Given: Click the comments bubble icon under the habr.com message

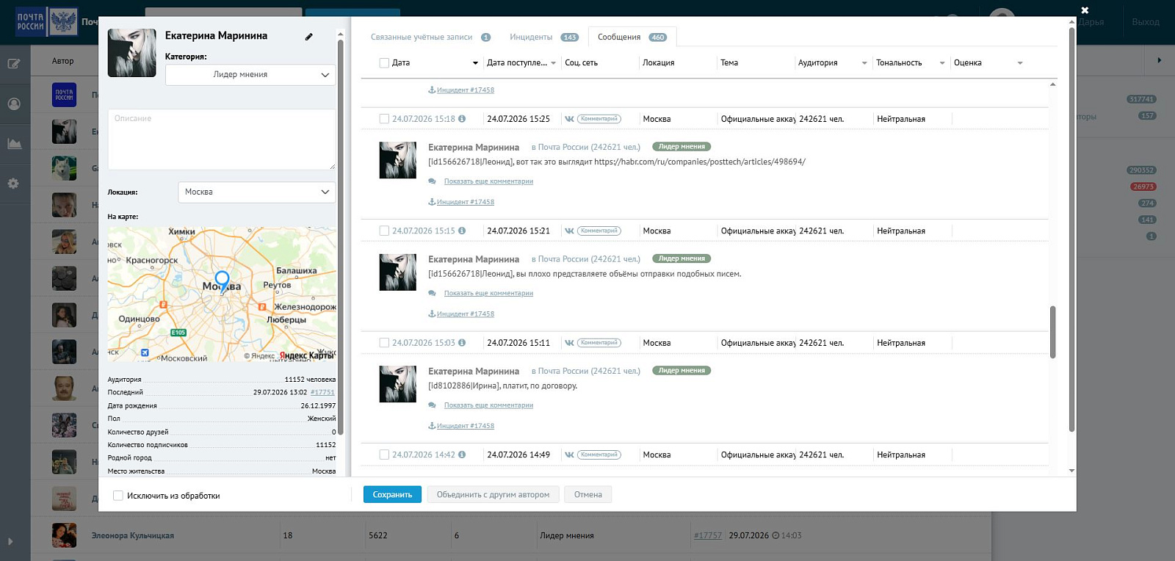Looking at the screenshot, I should pyautogui.click(x=433, y=181).
